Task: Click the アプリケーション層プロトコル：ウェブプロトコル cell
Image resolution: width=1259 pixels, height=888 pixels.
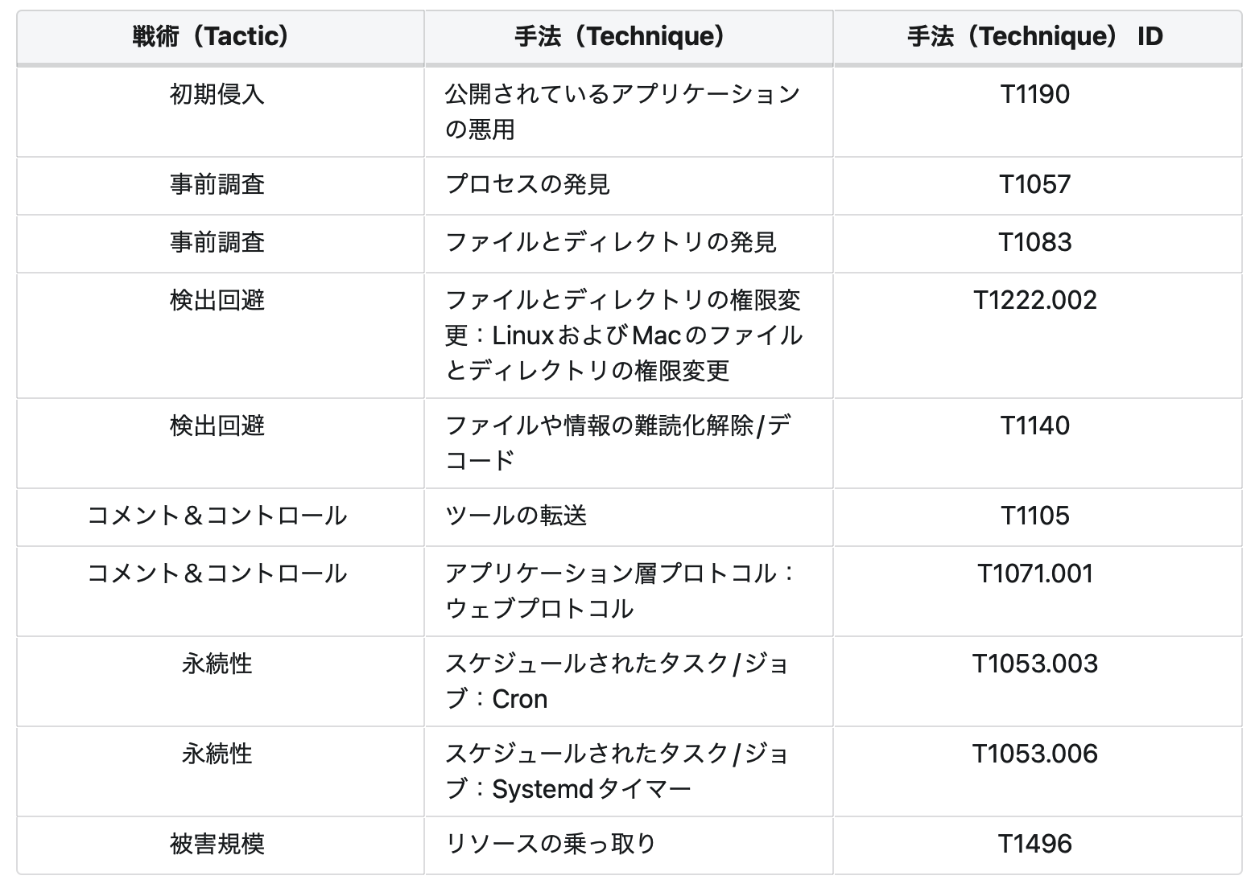Action: coord(620,591)
